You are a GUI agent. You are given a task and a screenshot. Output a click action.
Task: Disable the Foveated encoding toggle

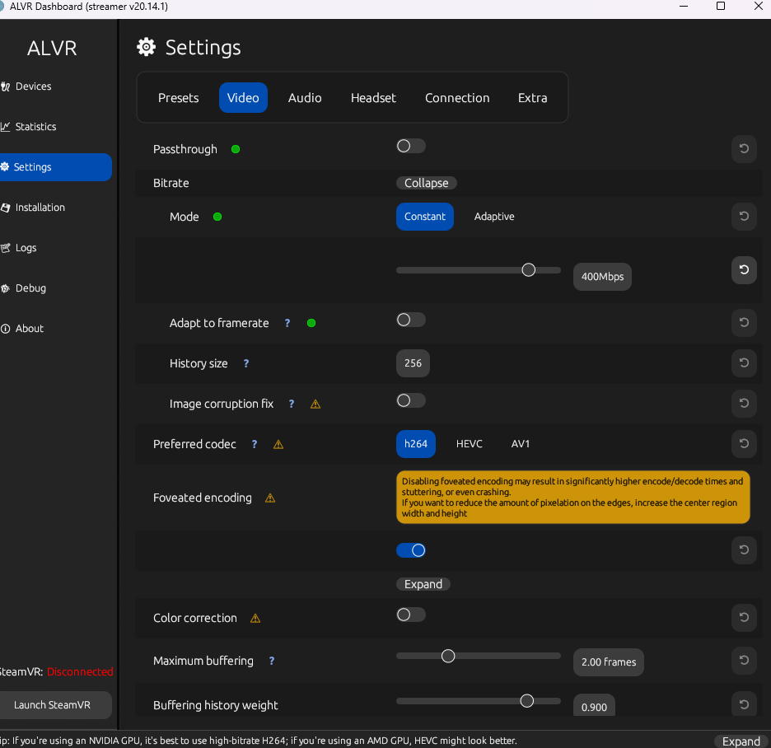(411, 550)
